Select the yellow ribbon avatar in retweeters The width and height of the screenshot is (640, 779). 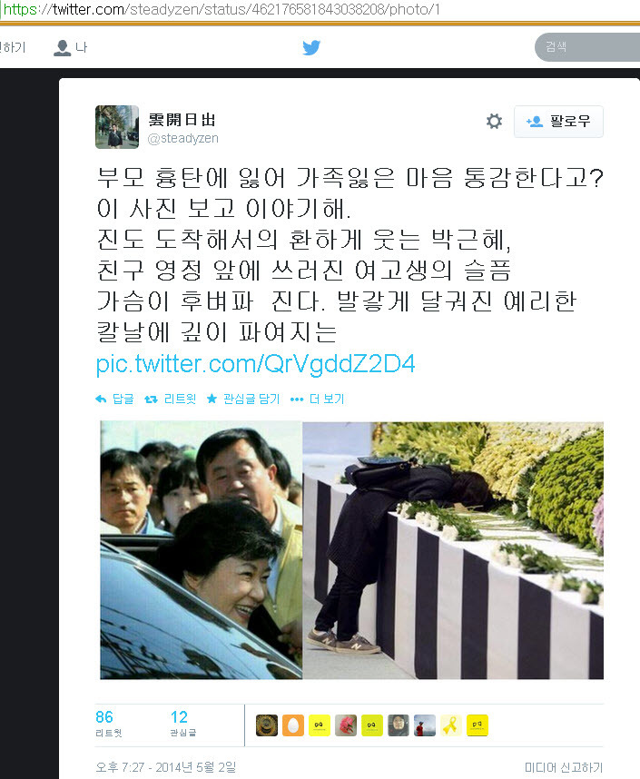[x=451, y=725]
